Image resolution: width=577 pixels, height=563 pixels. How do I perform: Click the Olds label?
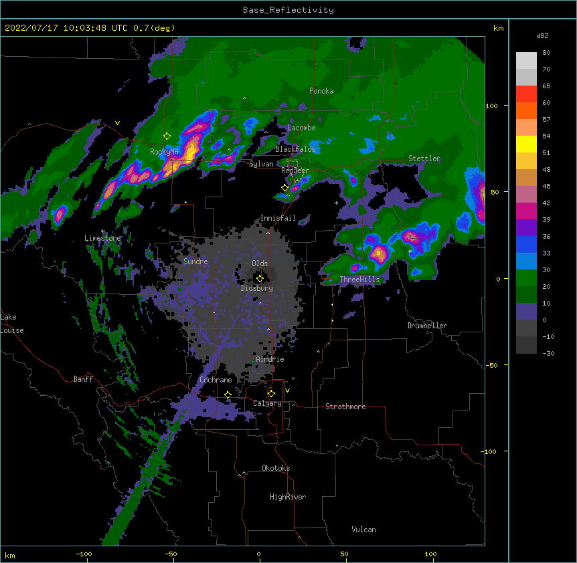[260, 263]
